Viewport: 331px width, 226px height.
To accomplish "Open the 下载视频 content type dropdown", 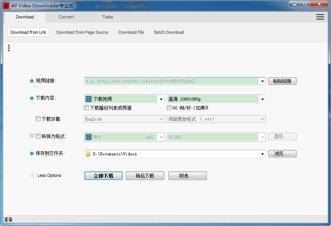I will pyautogui.click(x=161, y=99).
